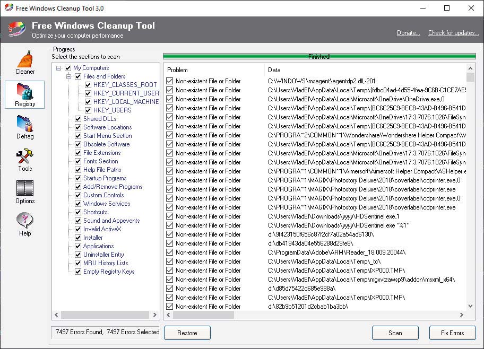Click the title bar application icon
The image size is (484, 349).
click(8, 8)
